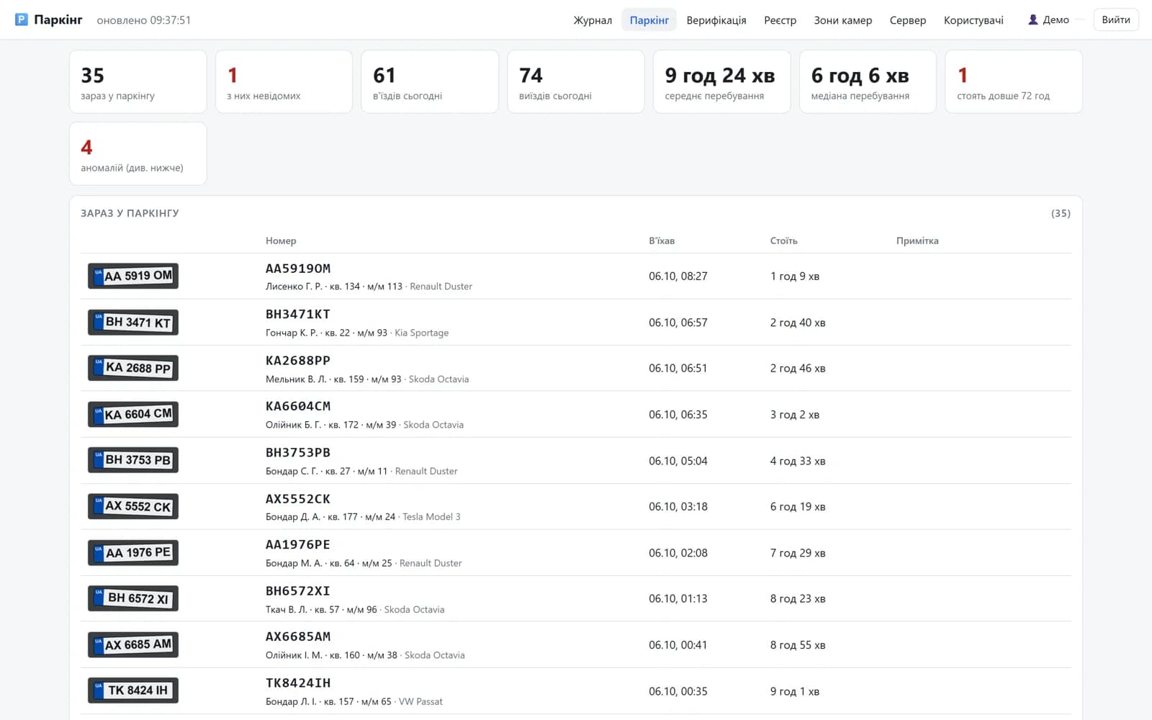Select the Паркінг navigation tab
Screen dimensions: 1152x720
coord(649,20)
